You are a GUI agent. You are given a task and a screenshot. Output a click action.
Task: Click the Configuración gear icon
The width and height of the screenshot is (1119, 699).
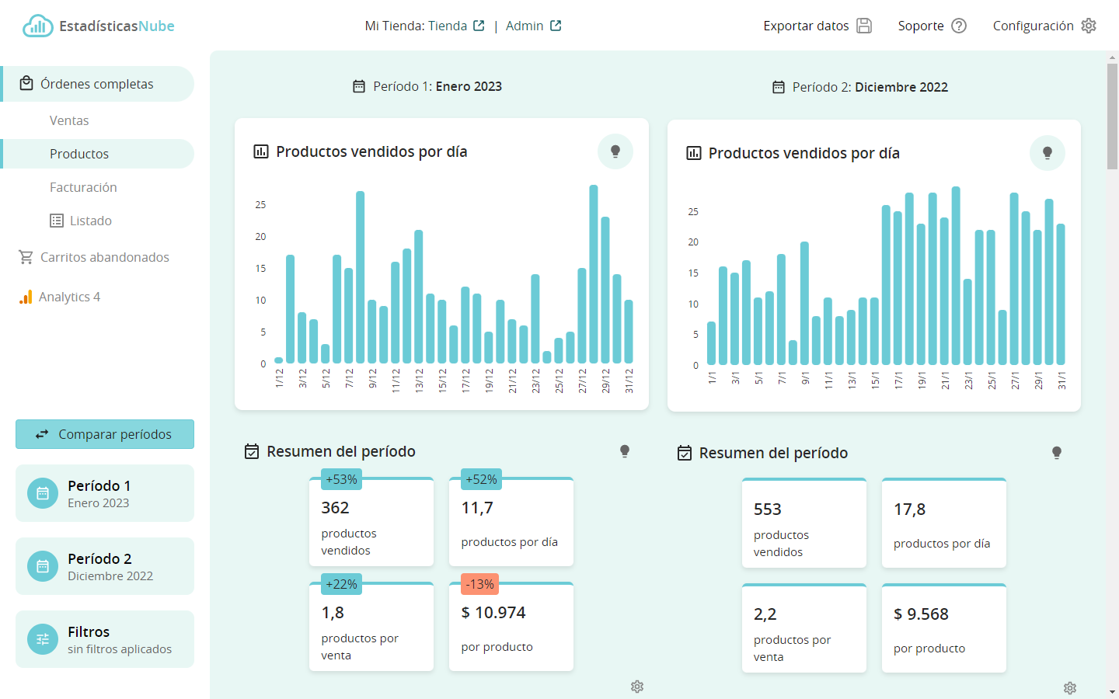click(1089, 26)
